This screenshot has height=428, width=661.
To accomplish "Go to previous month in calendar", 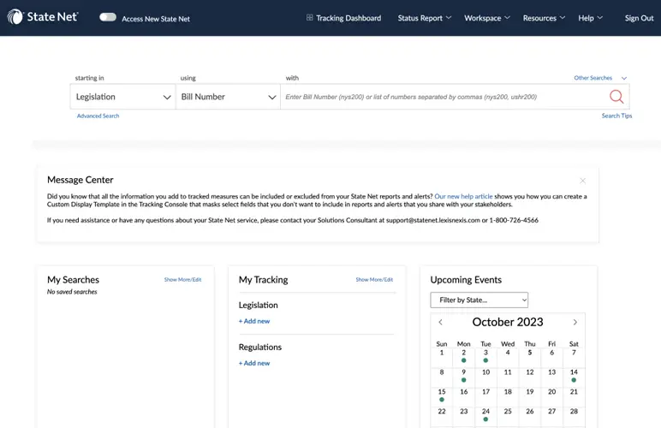I will [x=441, y=323].
